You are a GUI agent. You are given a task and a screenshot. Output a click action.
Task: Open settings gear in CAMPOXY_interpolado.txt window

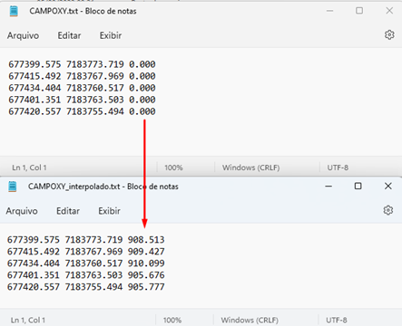388,210
